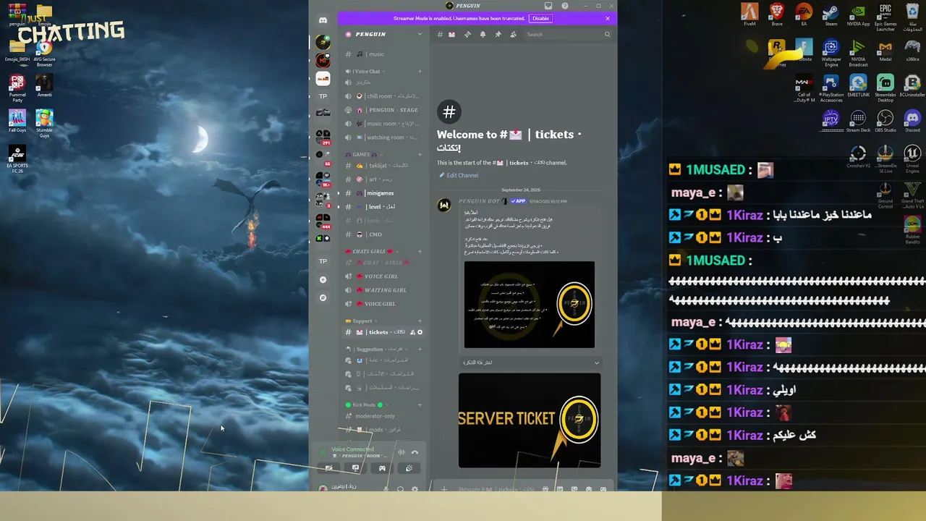Image resolution: width=926 pixels, height=521 pixels.
Task: Toggle screen share in voice panel
Action: point(355,468)
